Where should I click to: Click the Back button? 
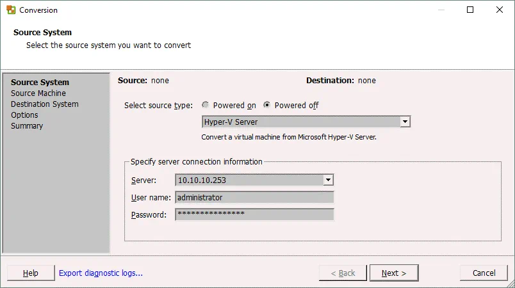(343, 273)
